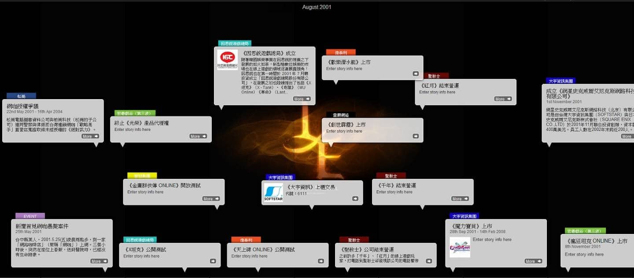The width and height of the screenshot is (634, 278).
Task: Click the 代號:6111 text
Action: click(296, 193)
